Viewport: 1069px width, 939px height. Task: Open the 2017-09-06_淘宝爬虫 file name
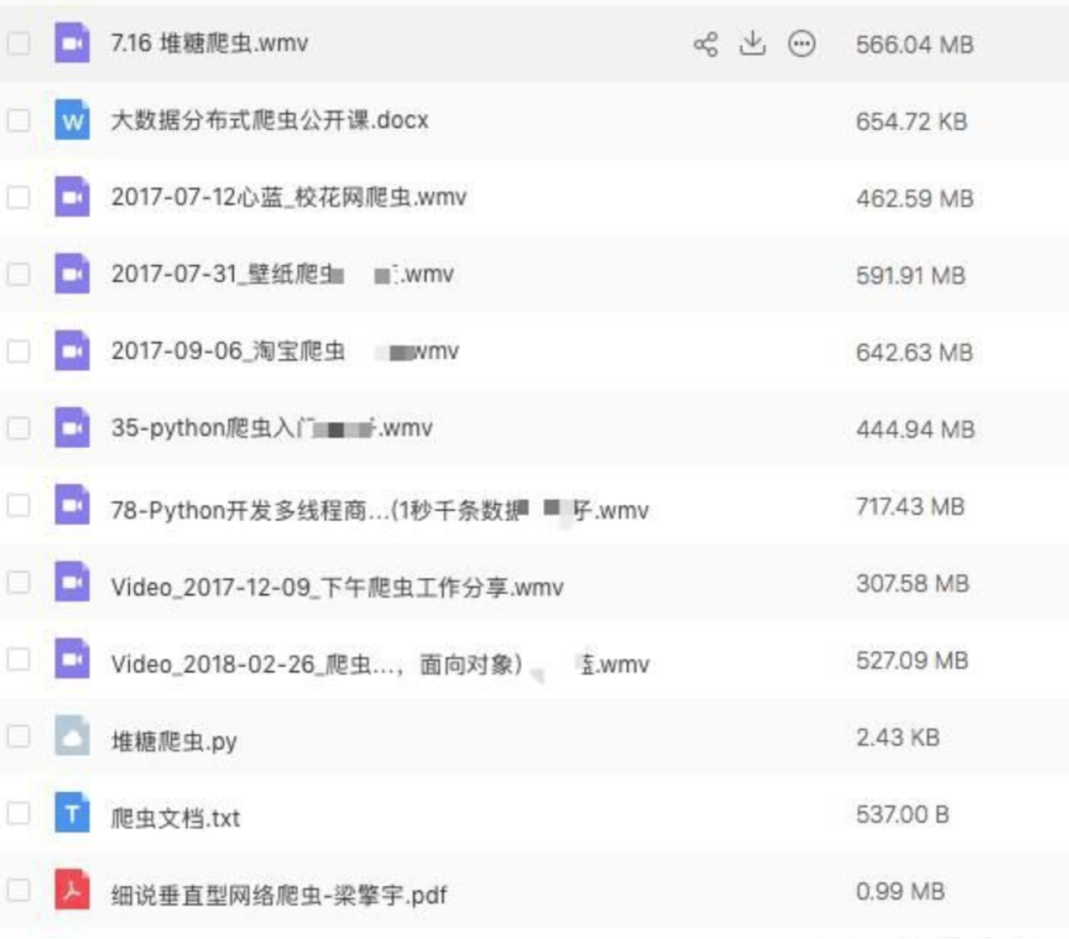pos(285,351)
